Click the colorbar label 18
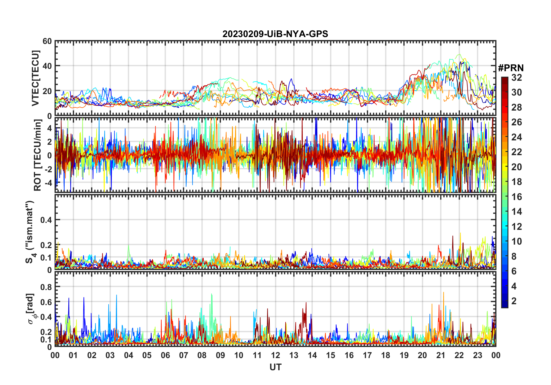 [x=517, y=182]
